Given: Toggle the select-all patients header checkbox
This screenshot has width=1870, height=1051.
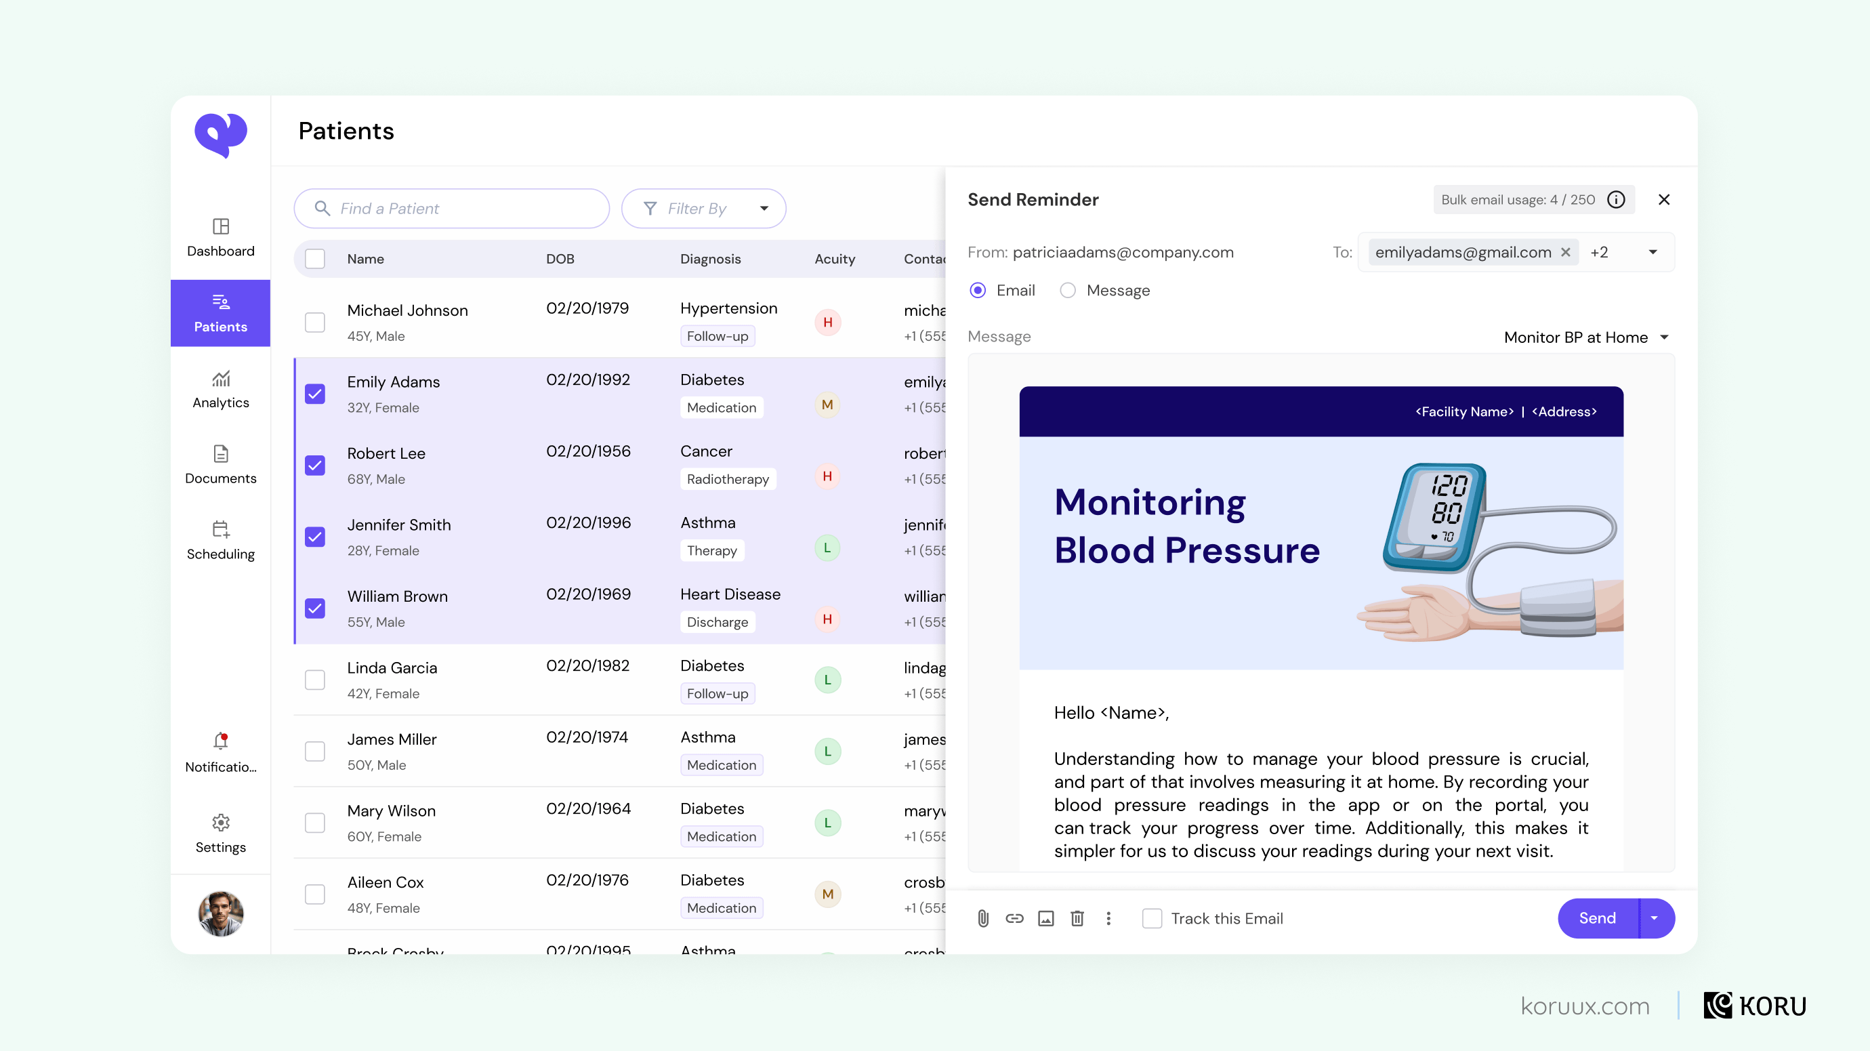Looking at the screenshot, I should [315, 258].
